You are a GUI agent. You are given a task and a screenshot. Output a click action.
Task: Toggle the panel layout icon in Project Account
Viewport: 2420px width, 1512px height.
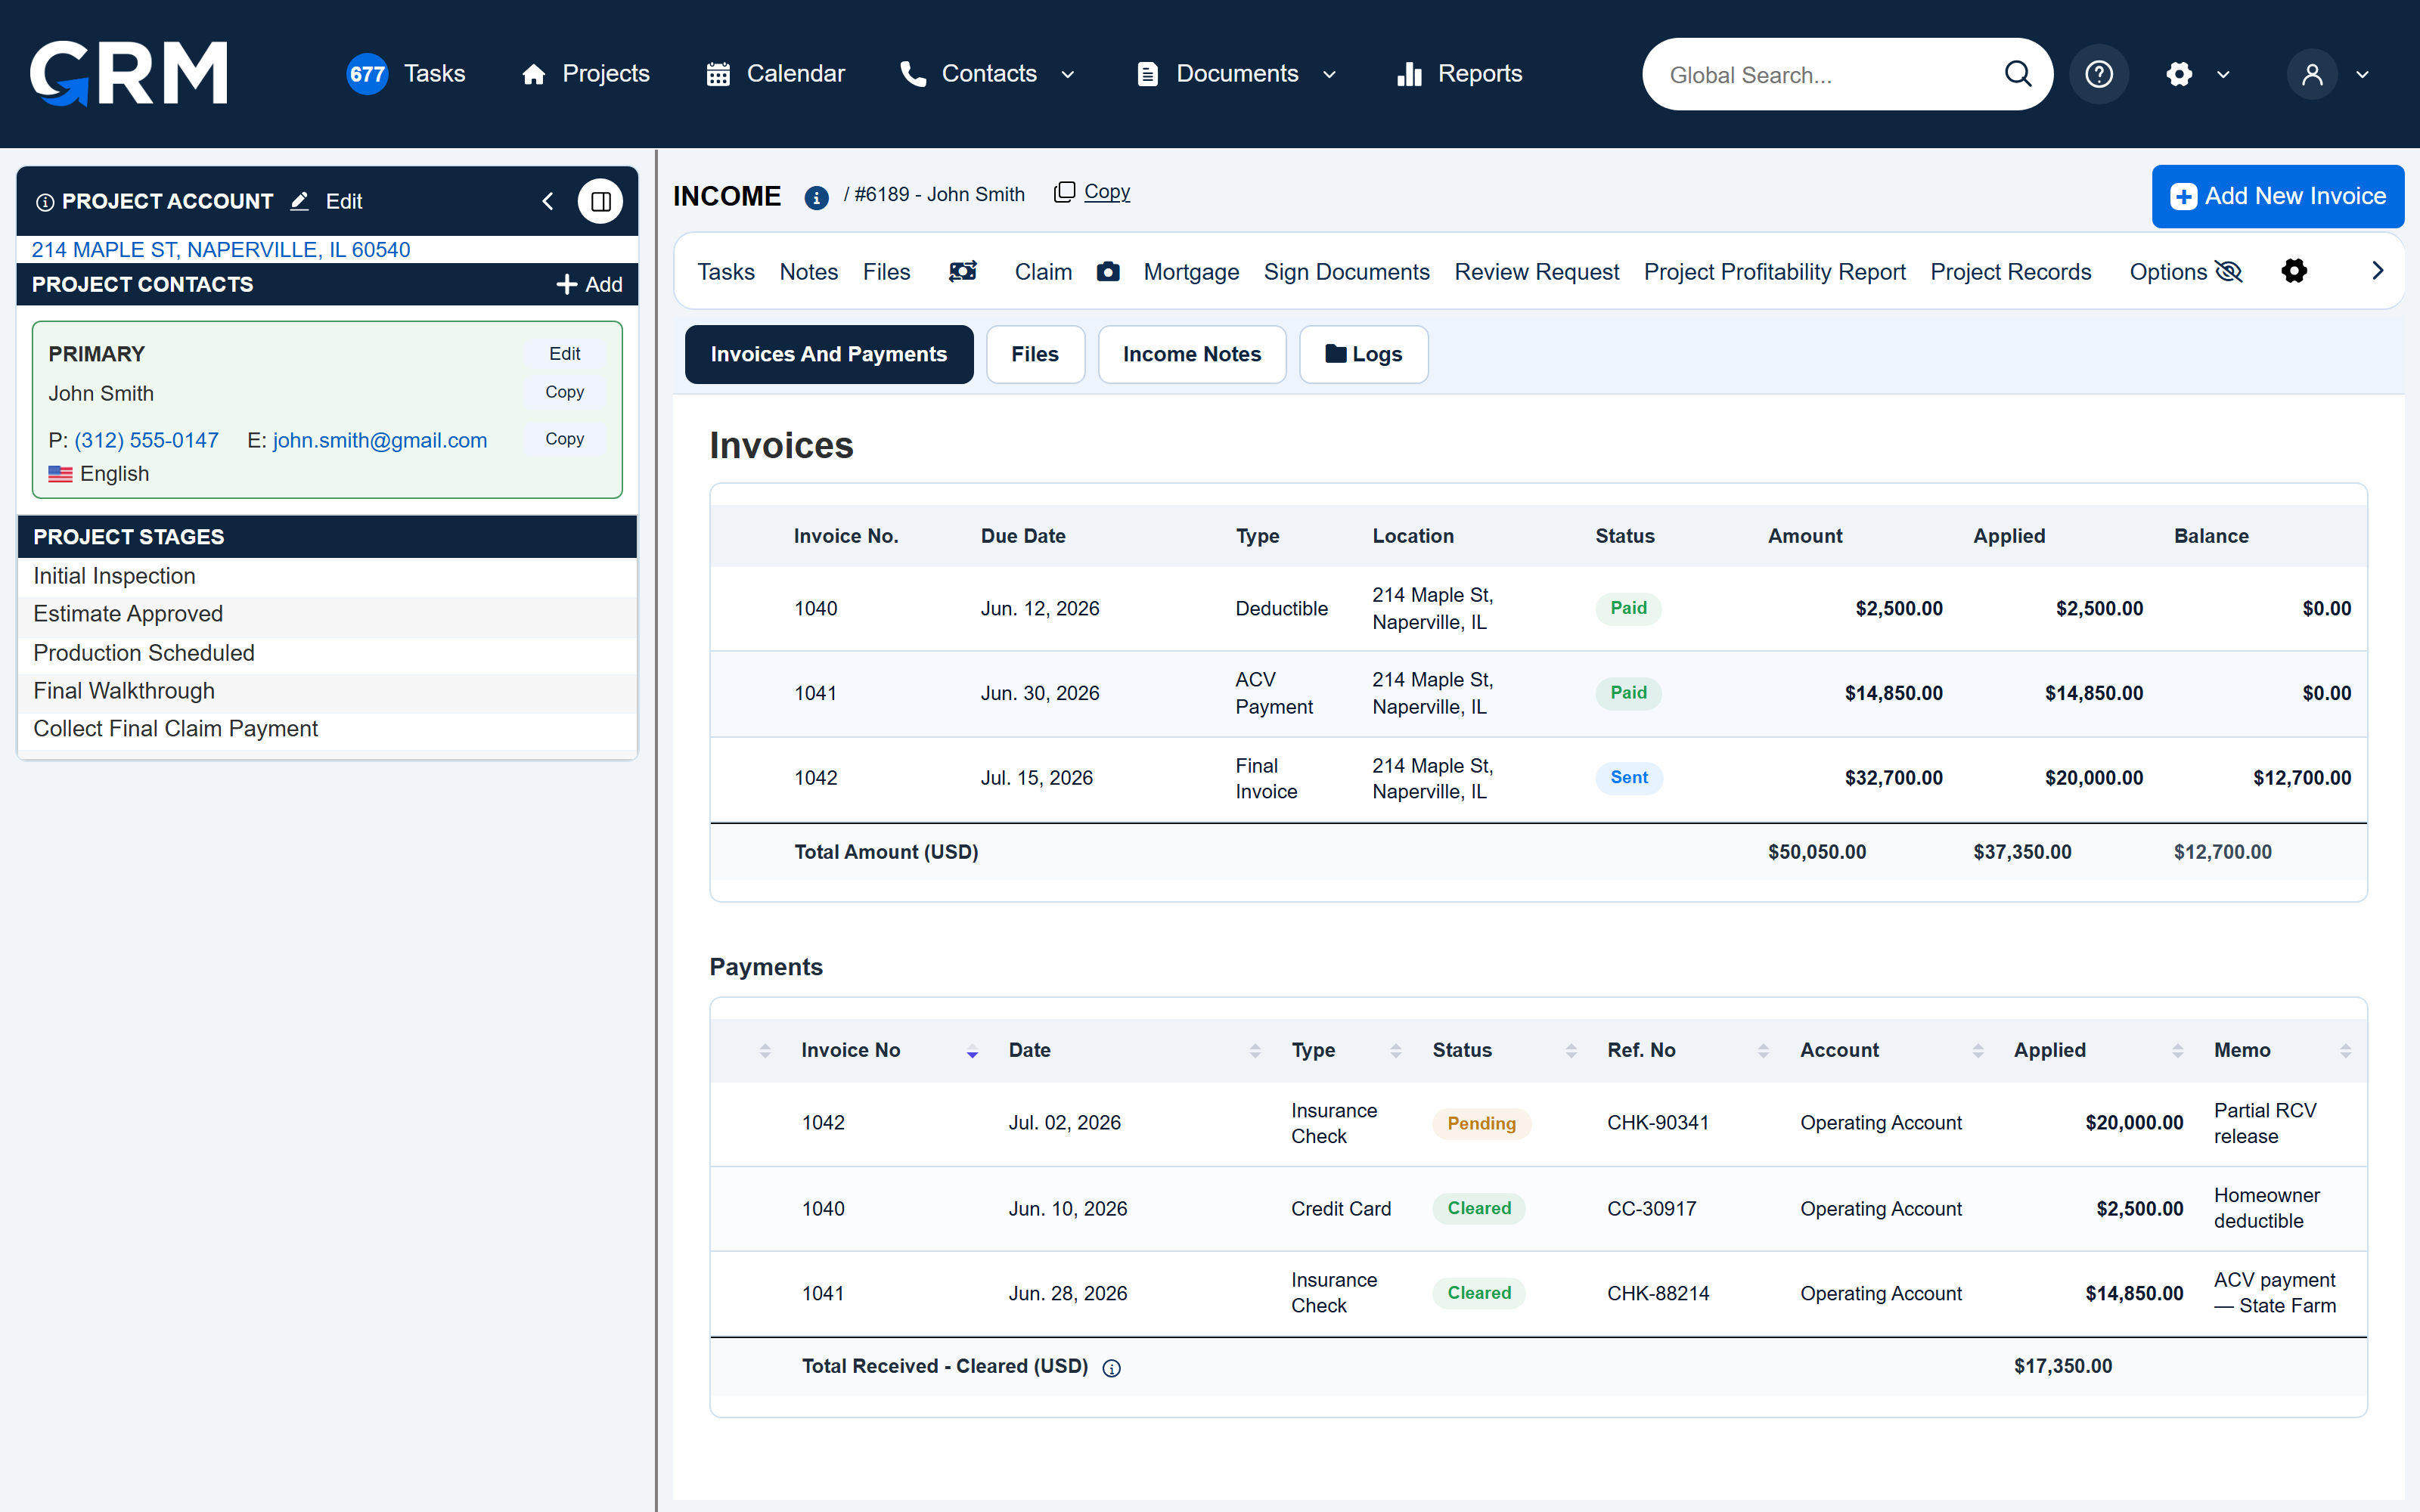pyautogui.click(x=600, y=201)
